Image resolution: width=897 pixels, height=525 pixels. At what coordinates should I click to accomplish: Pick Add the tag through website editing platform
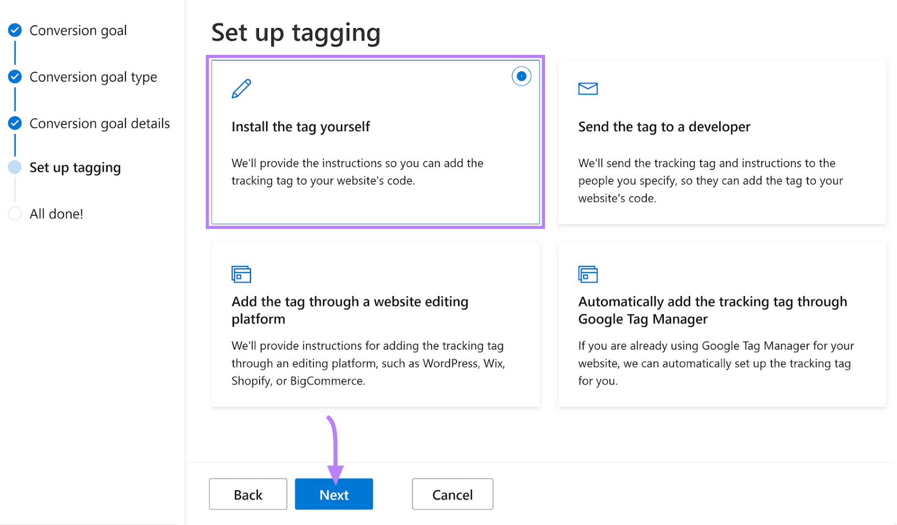point(375,325)
